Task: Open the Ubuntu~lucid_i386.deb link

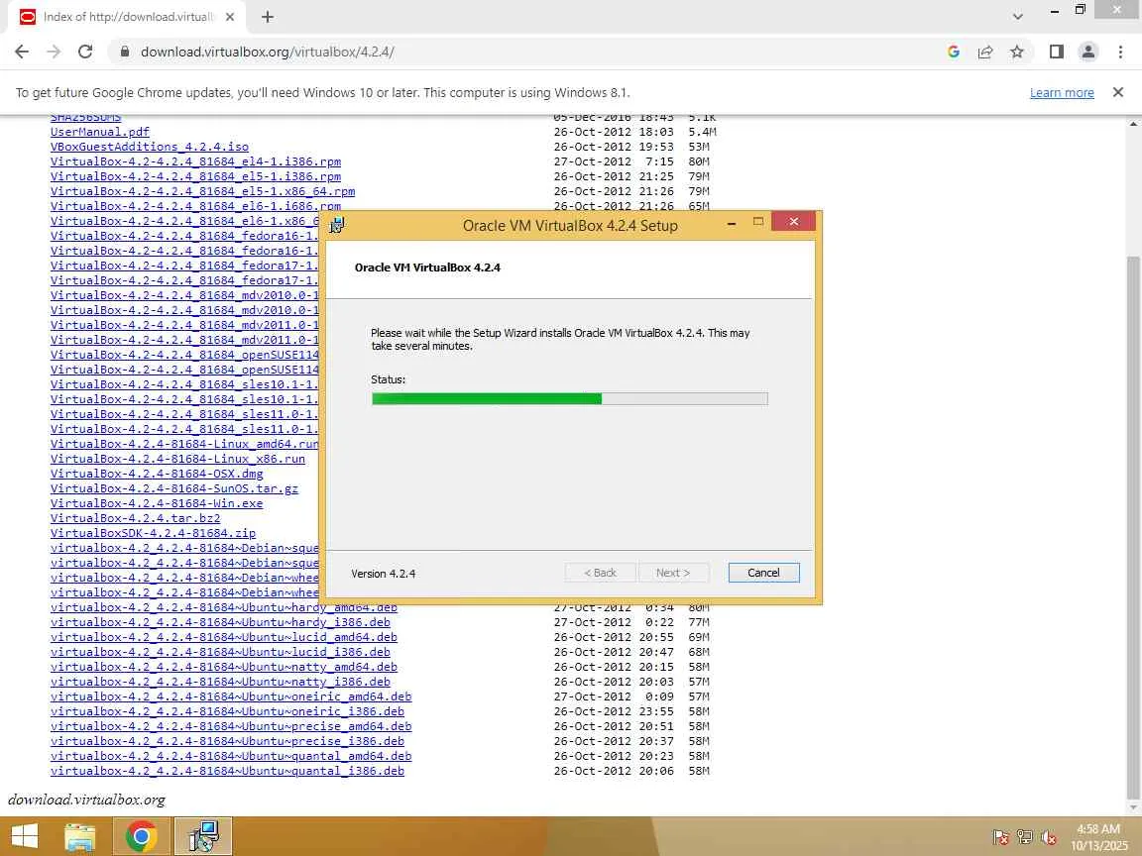Action: pos(220,652)
